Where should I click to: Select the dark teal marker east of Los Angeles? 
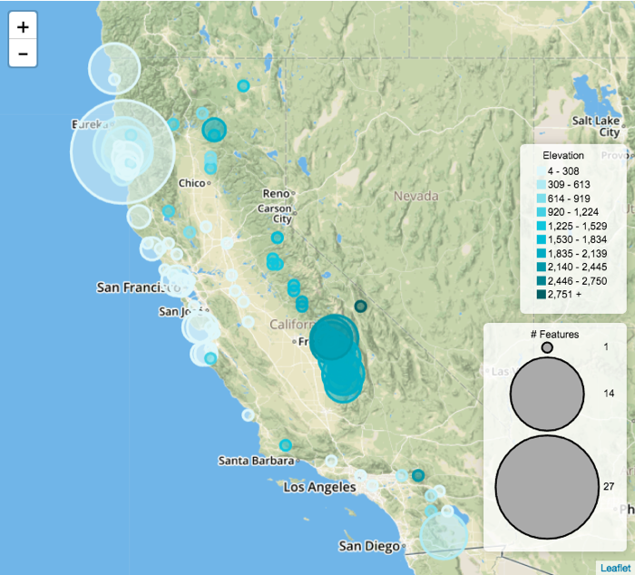coord(418,475)
